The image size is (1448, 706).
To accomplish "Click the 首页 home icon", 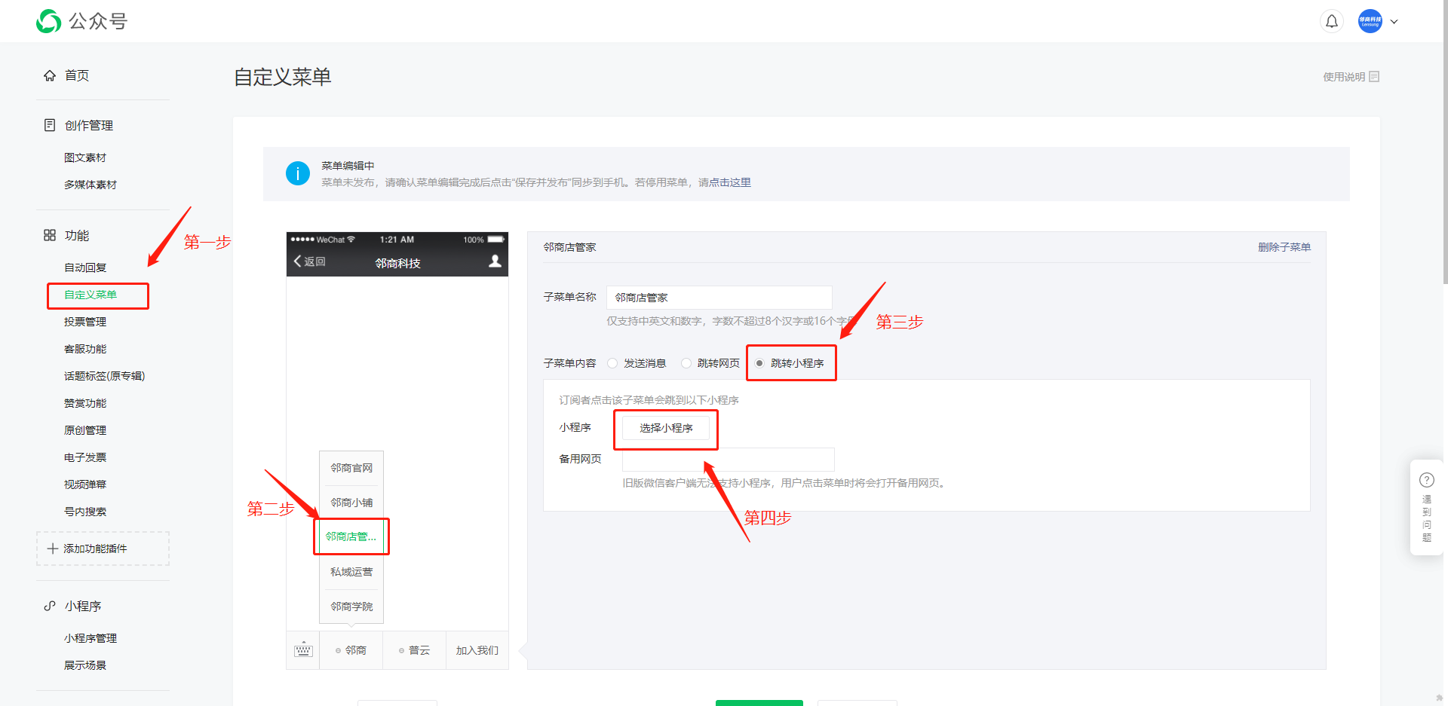I will [50, 75].
